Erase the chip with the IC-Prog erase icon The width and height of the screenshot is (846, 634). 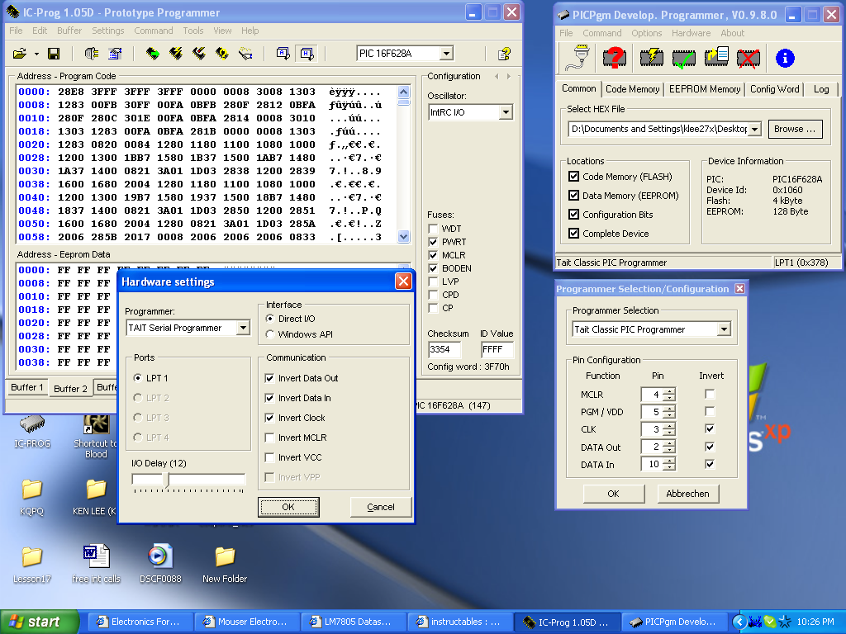click(x=199, y=54)
